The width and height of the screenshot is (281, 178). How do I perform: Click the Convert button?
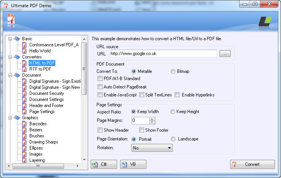pos(252,164)
